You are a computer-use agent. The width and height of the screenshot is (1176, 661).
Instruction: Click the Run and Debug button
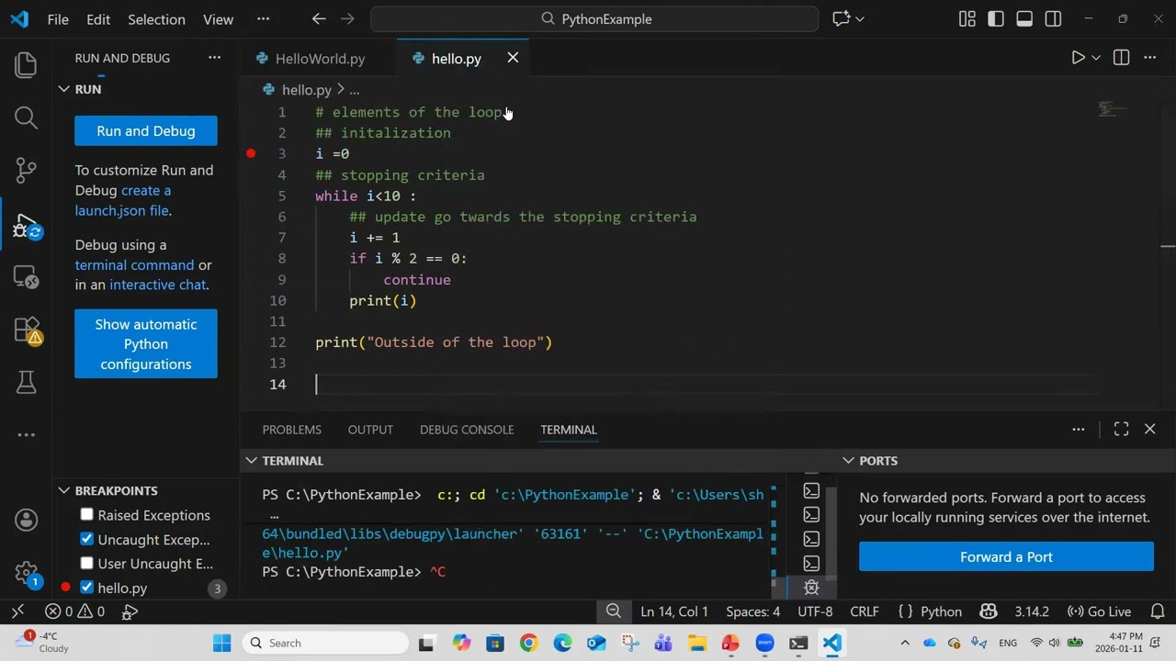146,130
